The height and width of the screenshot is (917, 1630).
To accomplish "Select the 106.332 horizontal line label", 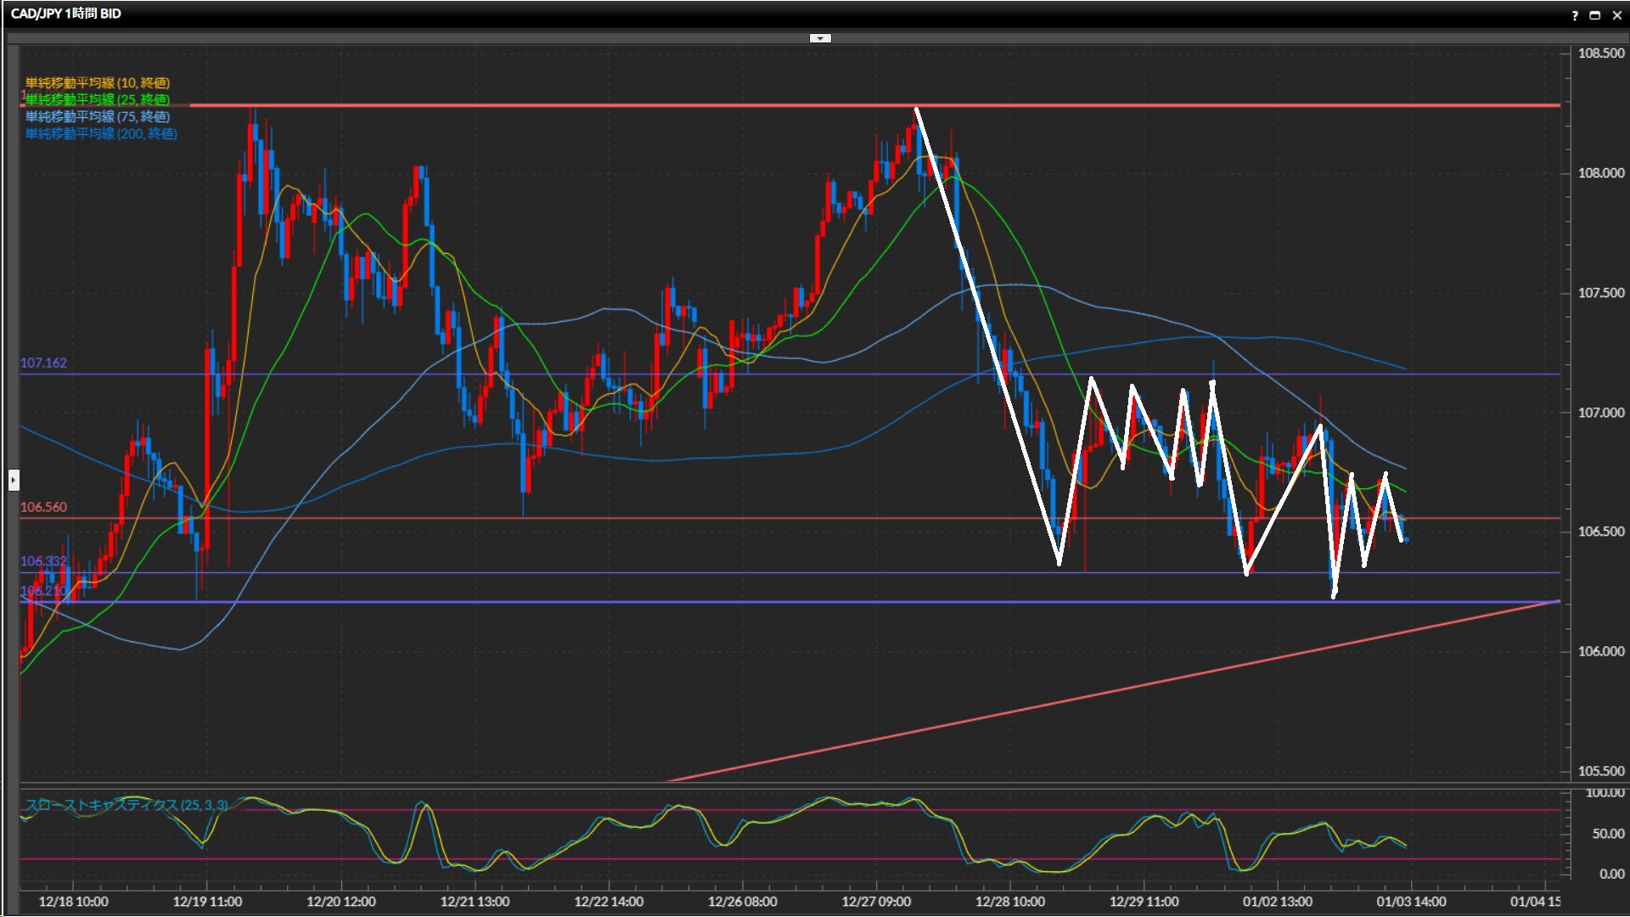I will [43, 561].
